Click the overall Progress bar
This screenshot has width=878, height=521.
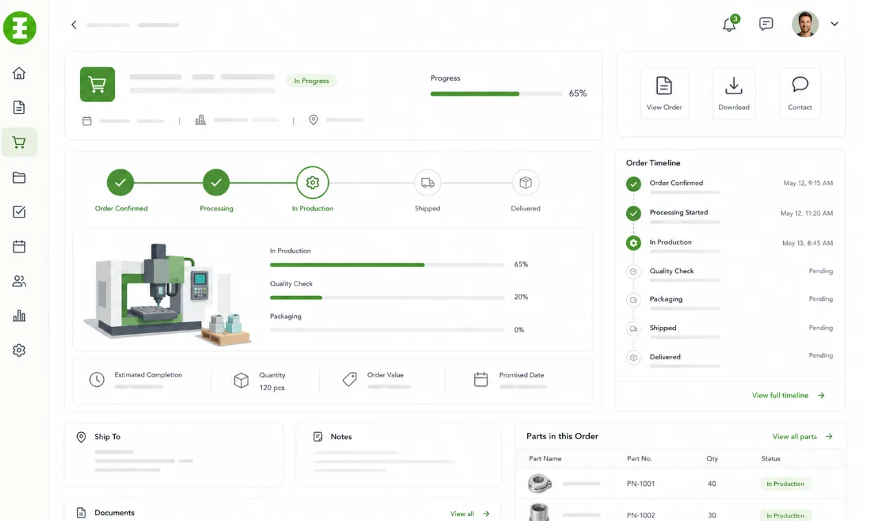tap(496, 94)
